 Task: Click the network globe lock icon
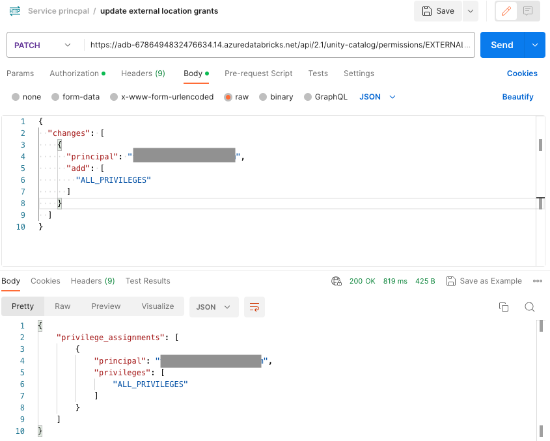pyautogui.click(x=337, y=281)
